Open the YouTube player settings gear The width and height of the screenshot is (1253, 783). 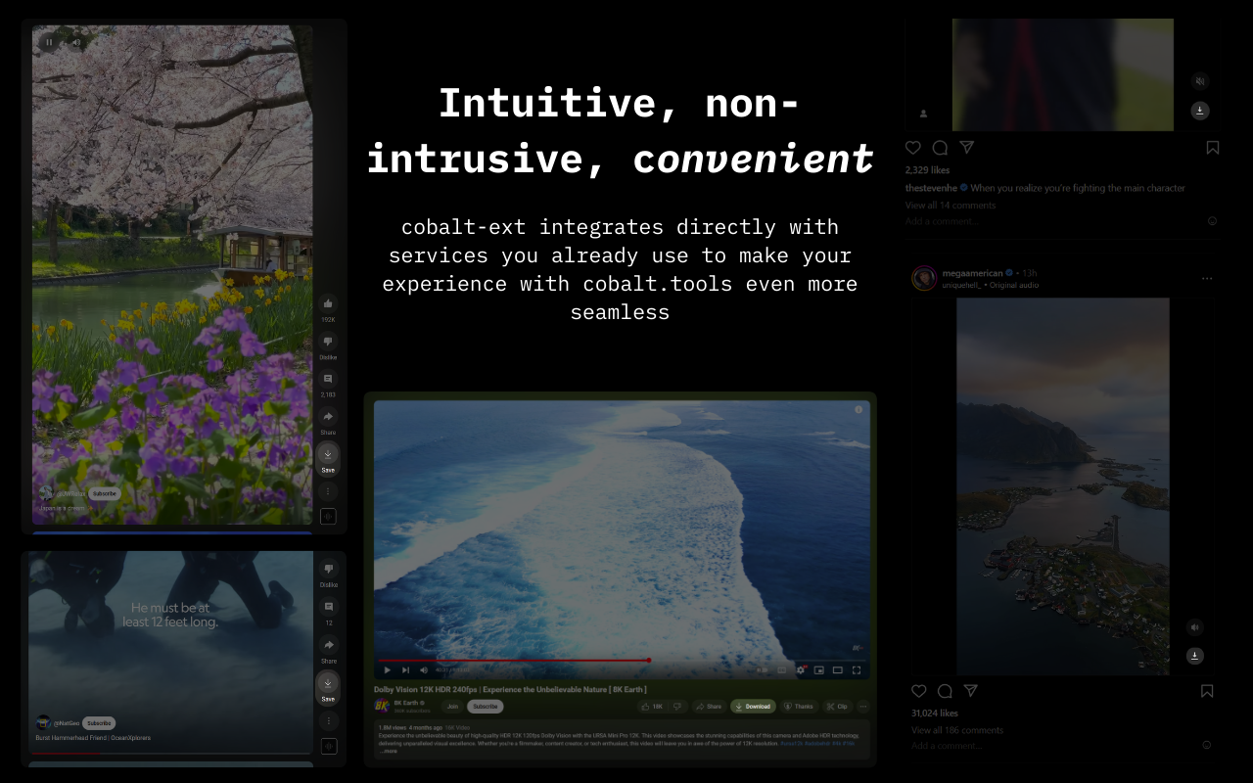(801, 670)
